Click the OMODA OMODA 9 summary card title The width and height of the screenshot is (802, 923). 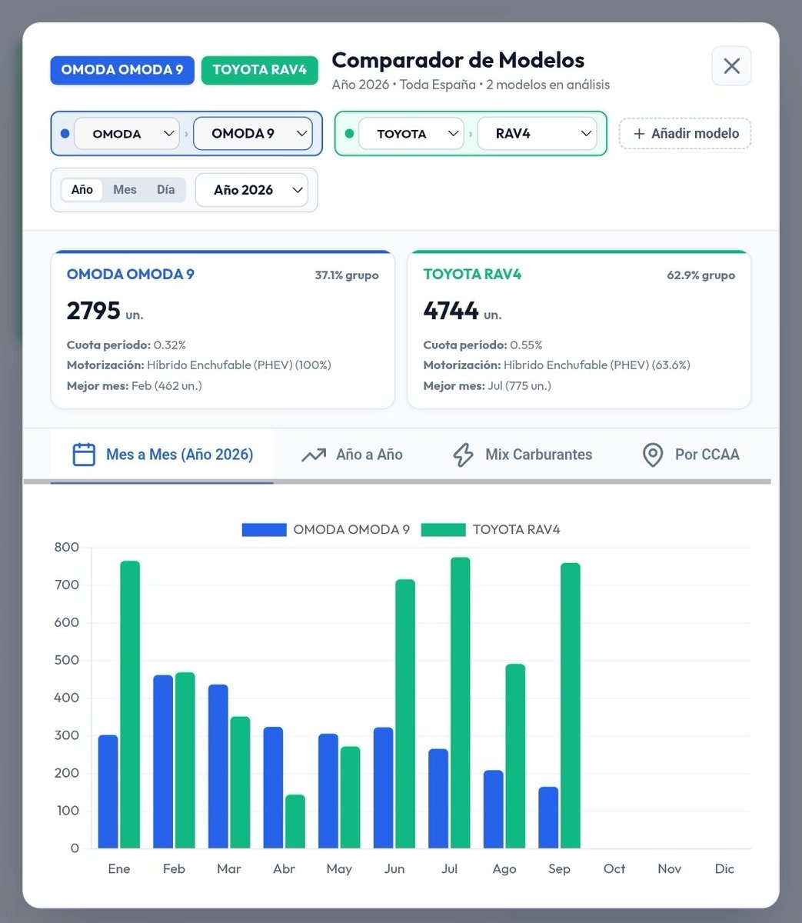point(131,275)
